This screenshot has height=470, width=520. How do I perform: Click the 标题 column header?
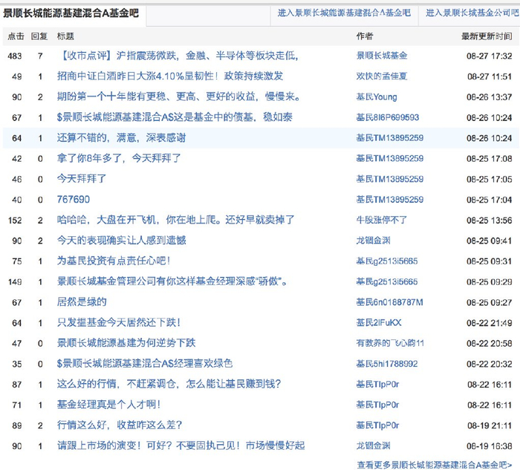65,36
